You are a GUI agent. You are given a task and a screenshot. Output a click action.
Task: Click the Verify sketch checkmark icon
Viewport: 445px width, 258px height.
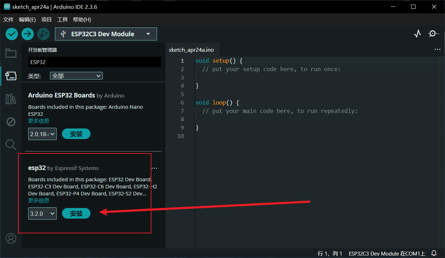(12, 34)
